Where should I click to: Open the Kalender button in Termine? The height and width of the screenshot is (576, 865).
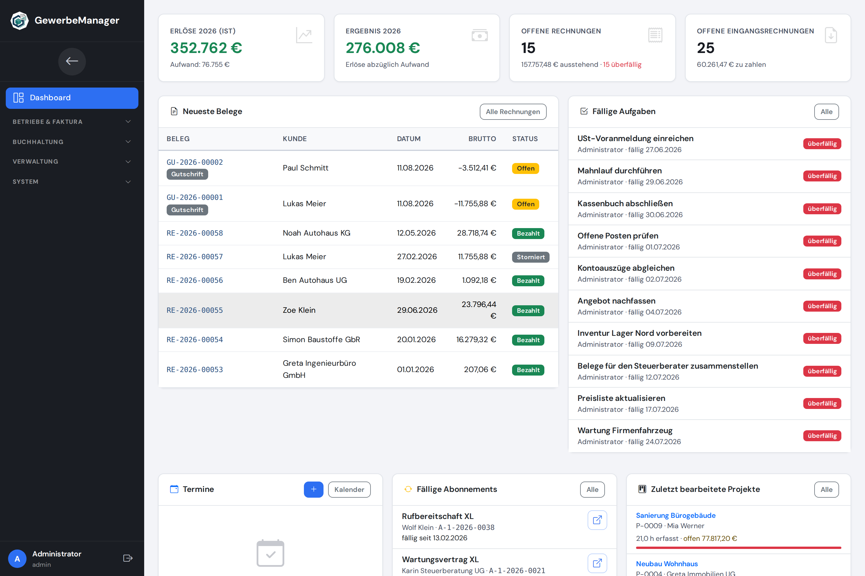(x=349, y=490)
